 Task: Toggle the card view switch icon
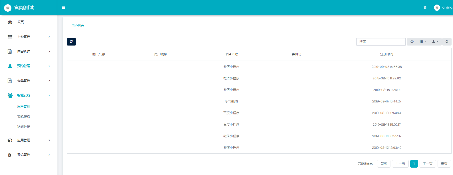point(412,42)
